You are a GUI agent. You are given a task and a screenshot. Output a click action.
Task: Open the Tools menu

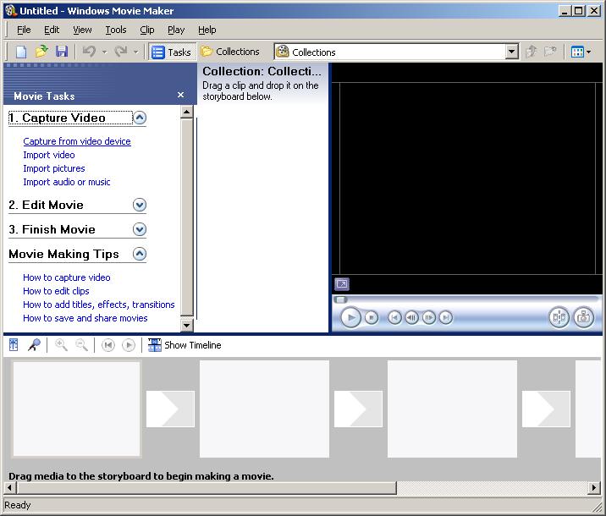pyautogui.click(x=116, y=30)
